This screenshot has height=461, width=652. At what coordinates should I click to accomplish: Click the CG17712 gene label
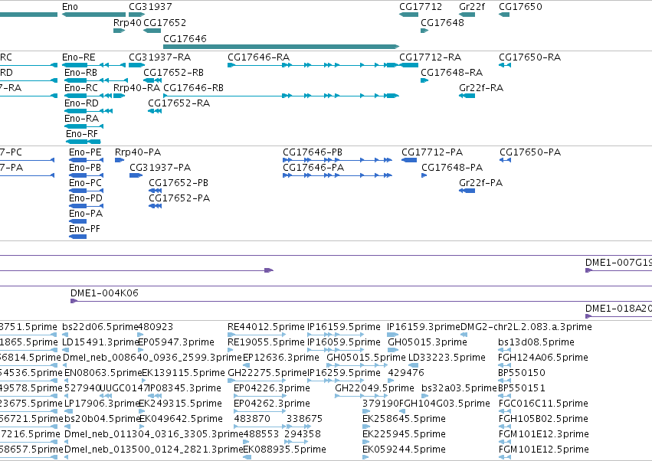point(421,7)
